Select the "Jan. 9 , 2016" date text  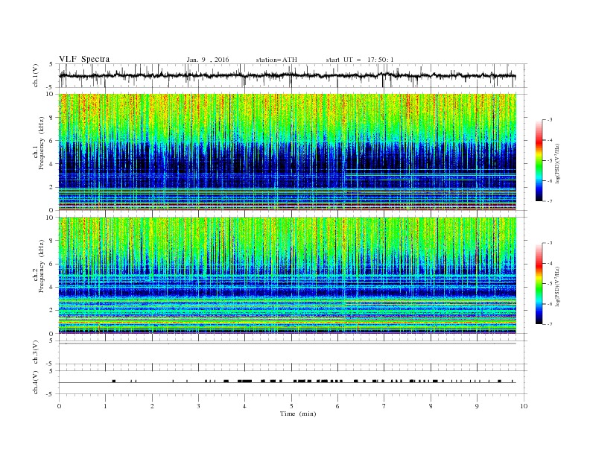coord(208,60)
